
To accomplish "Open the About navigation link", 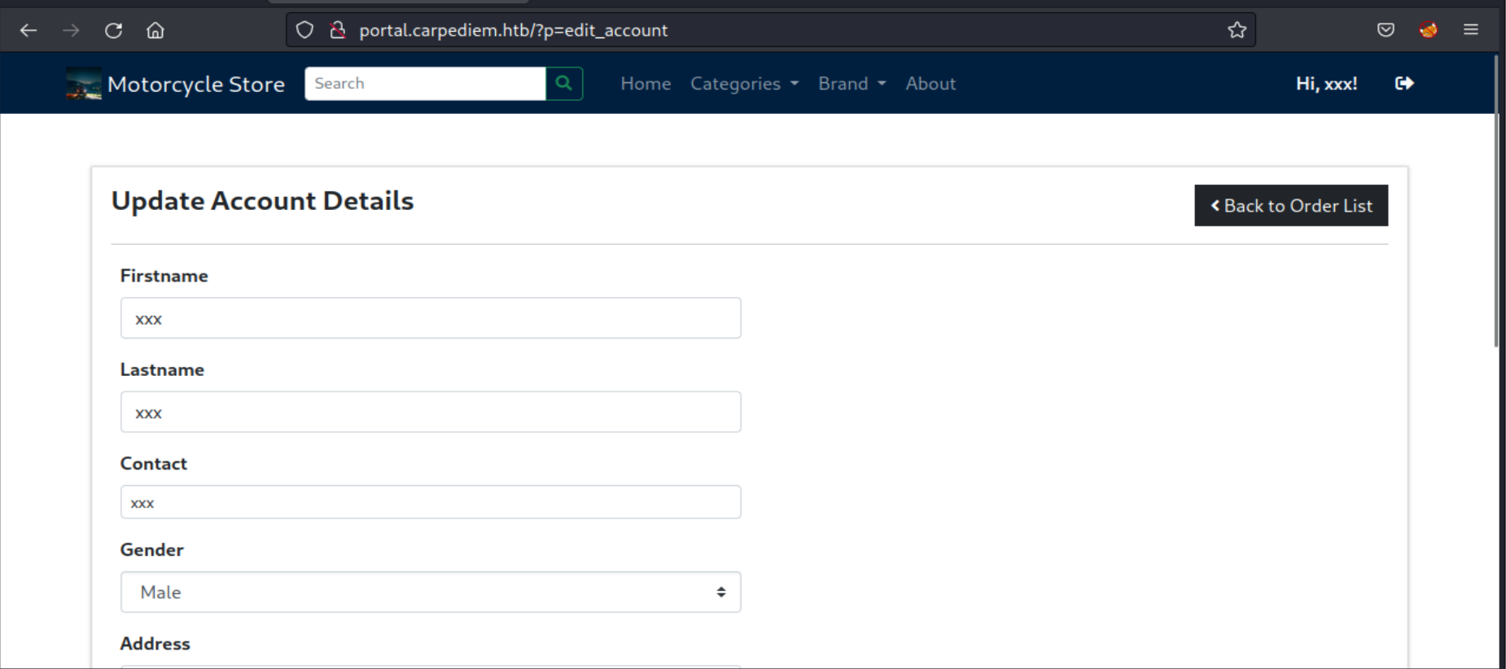I will point(930,83).
